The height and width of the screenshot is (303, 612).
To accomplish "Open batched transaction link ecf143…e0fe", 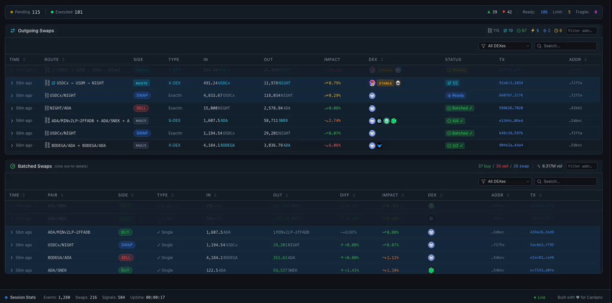I will point(542,270).
